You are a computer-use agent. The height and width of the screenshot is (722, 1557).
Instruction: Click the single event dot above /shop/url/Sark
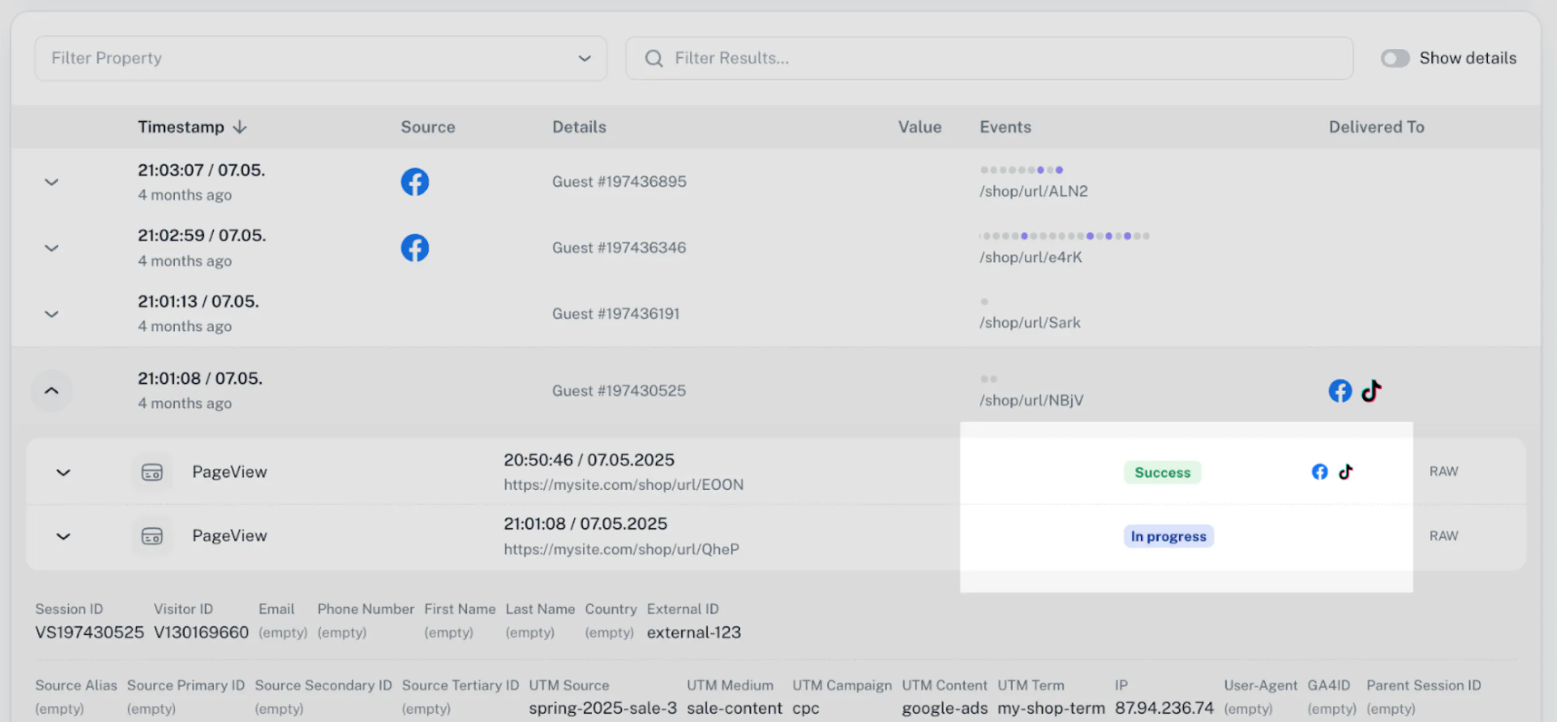(x=984, y=302)
